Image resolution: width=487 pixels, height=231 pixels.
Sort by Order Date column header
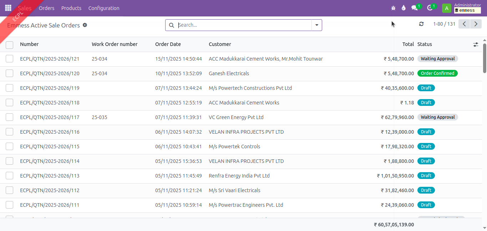coord(168,44)
